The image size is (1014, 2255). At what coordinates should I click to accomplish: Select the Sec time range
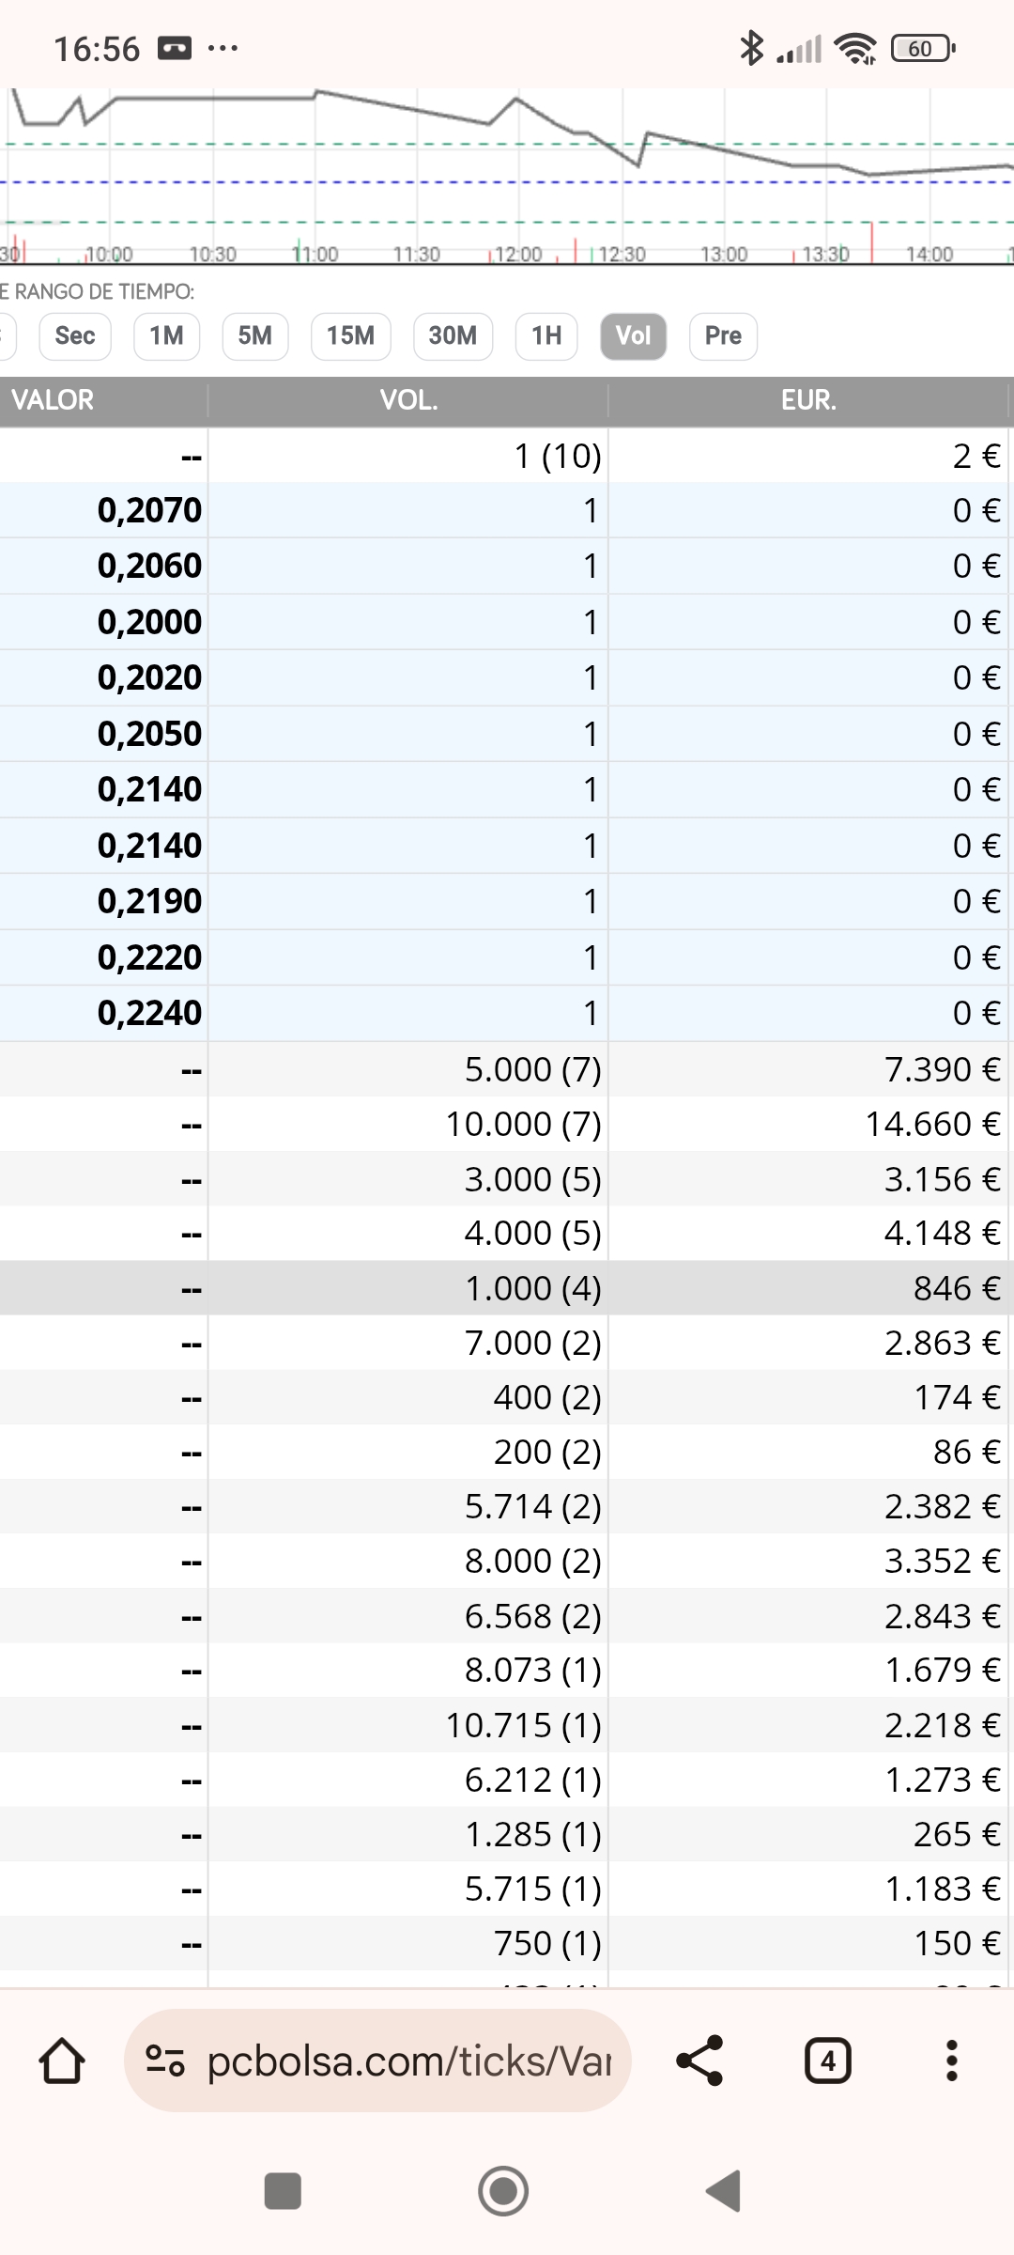click(x=75, y=335)
